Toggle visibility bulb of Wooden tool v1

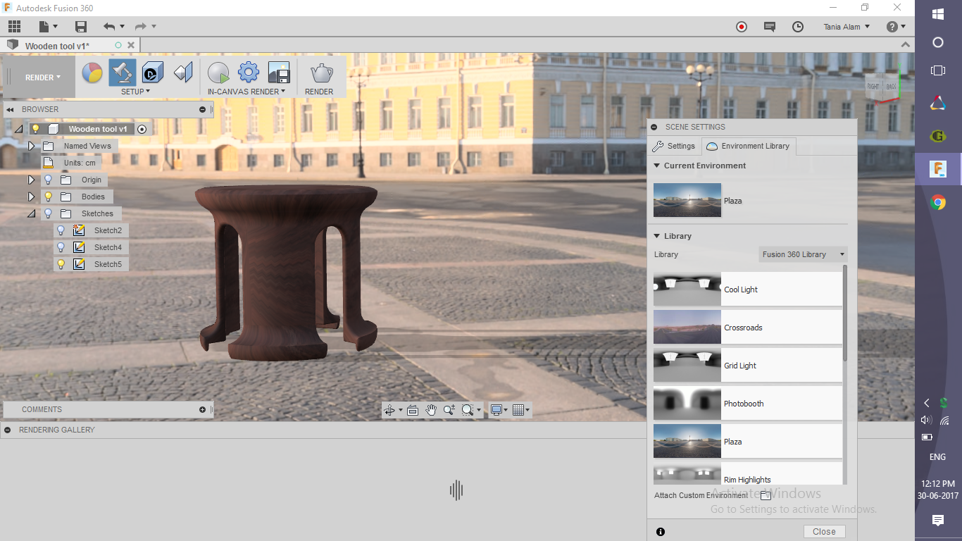[35, 129]
